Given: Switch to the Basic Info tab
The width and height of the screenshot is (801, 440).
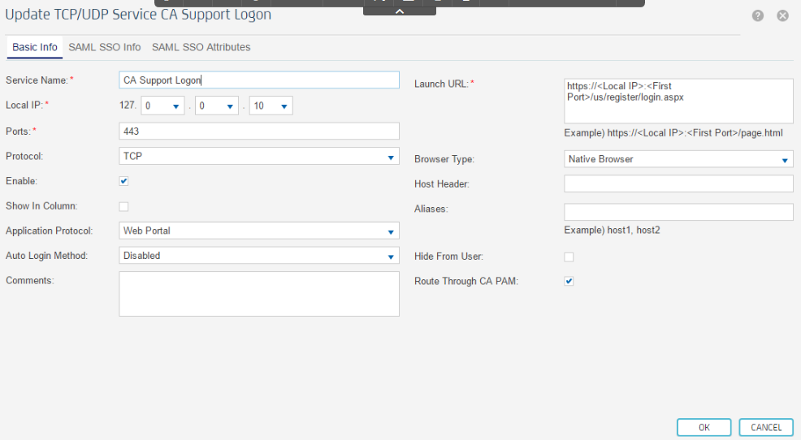Looking at the screenshot, I should tap(35, 47).
